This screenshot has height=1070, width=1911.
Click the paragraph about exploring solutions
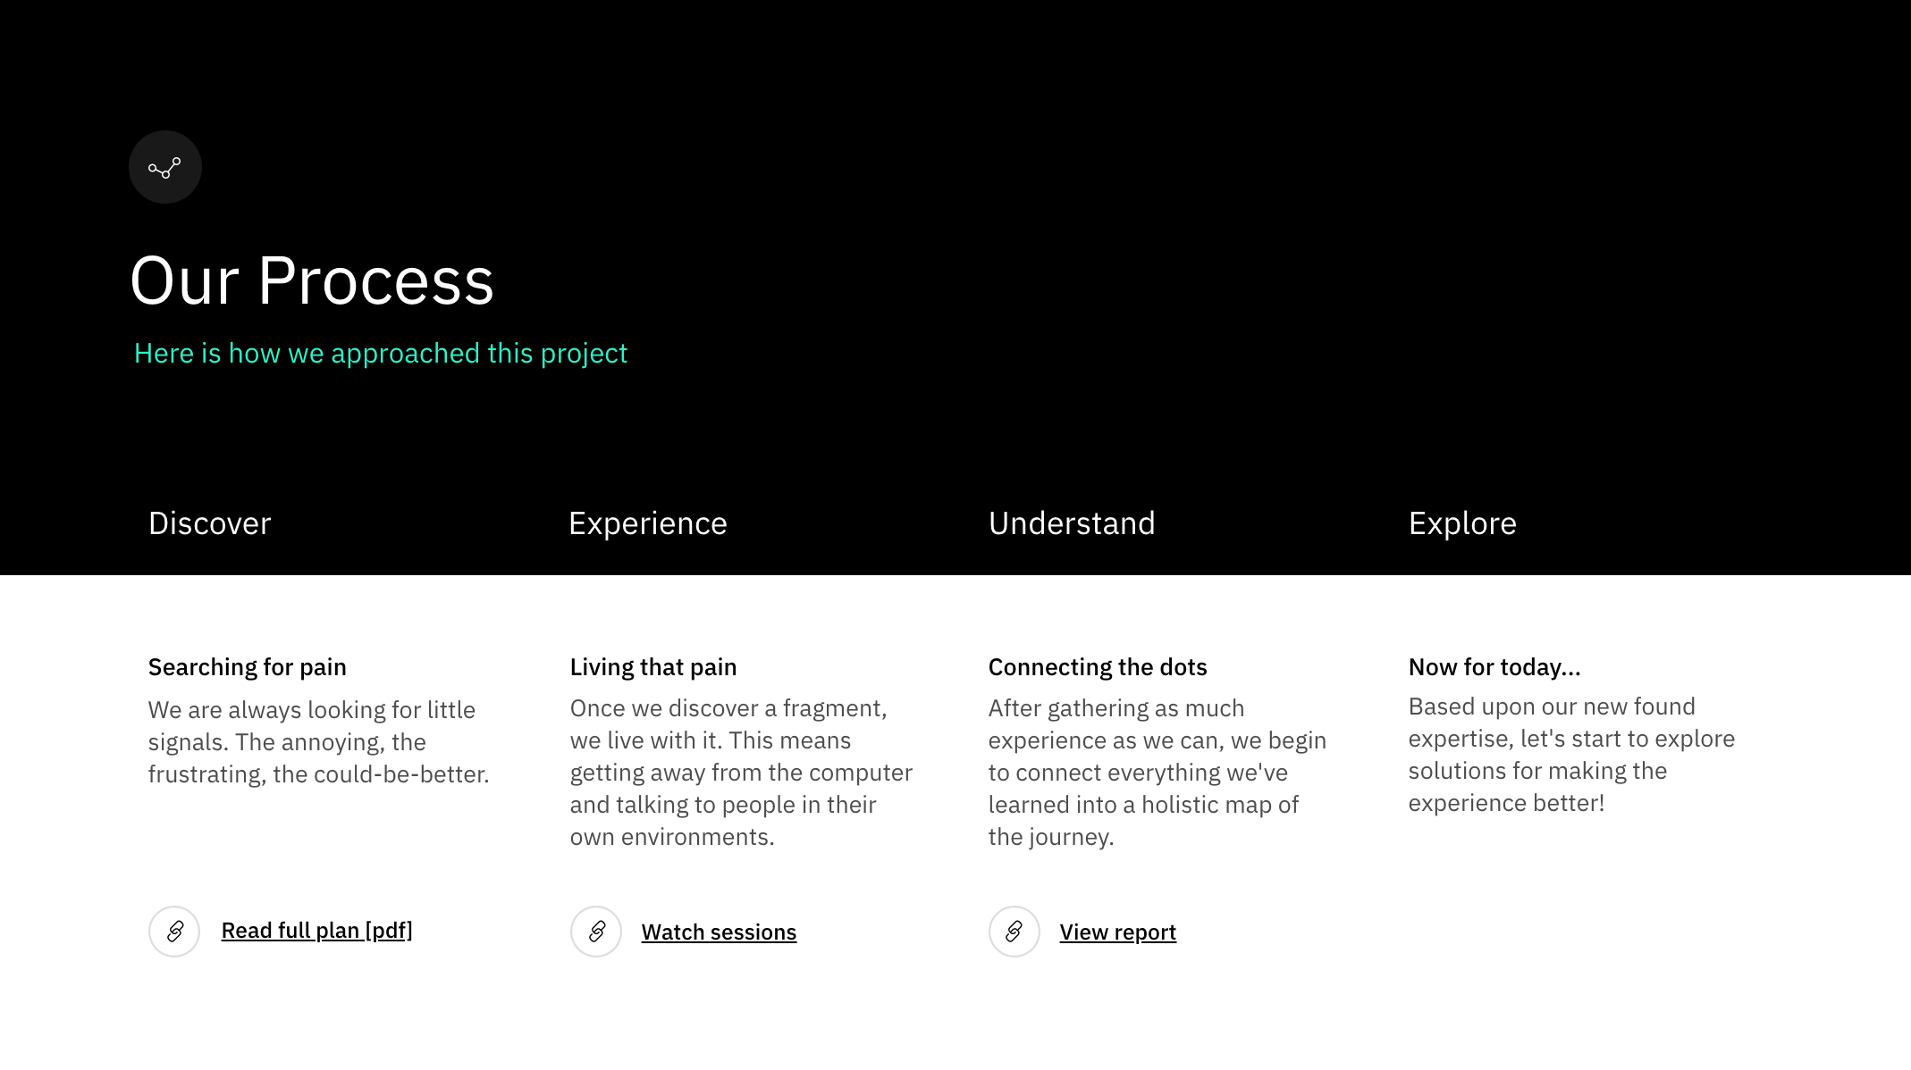1571,755
